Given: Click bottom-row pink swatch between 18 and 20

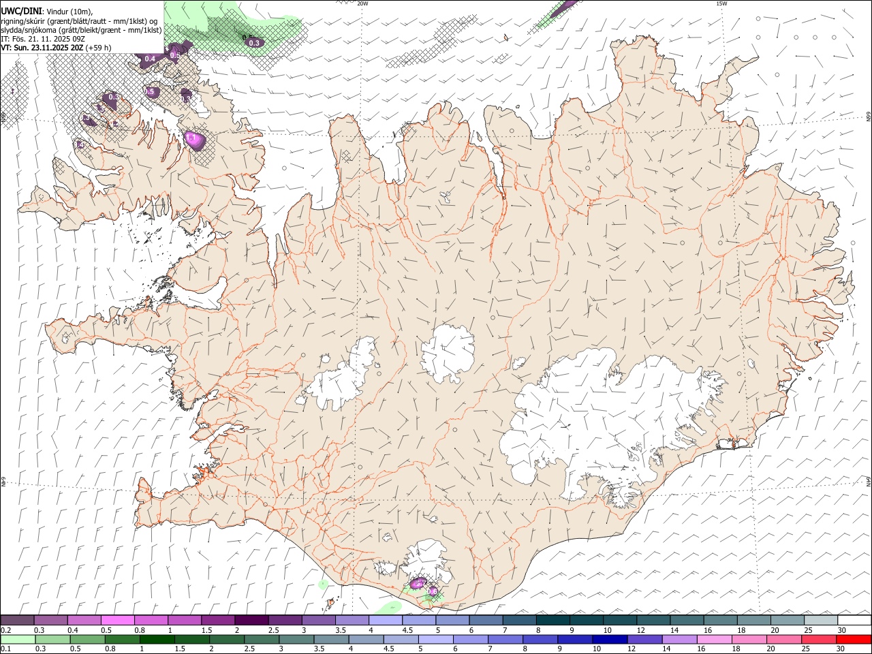Looking at the screenshot, I should tap(748, 640).
